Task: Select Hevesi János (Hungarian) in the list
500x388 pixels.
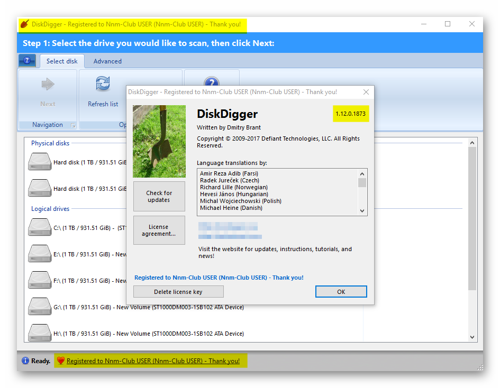Action: tap(234, 194)
